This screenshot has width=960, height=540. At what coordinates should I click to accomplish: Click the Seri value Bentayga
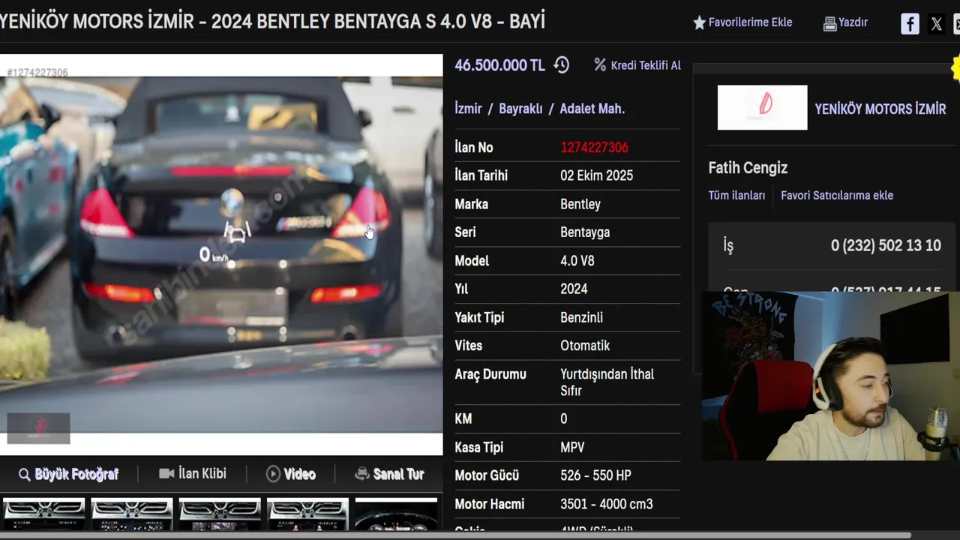coord(585,232)
